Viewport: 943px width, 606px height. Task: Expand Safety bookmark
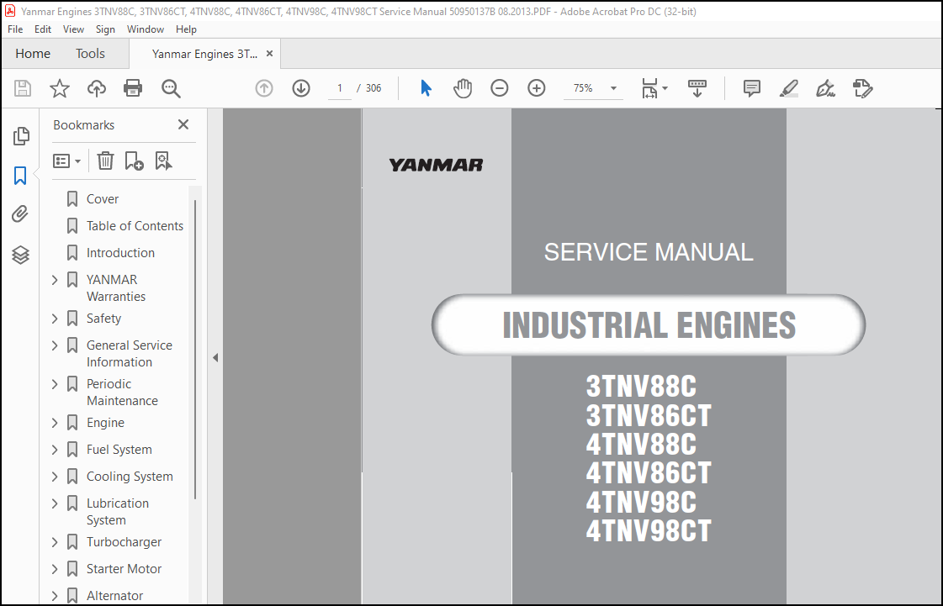click(x=55, y=319)
